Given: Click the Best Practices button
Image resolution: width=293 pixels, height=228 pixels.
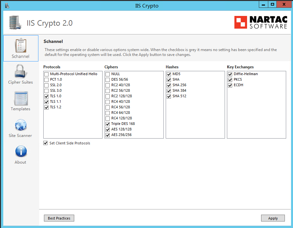Looking at the screenshot, I should coord(59,218).
